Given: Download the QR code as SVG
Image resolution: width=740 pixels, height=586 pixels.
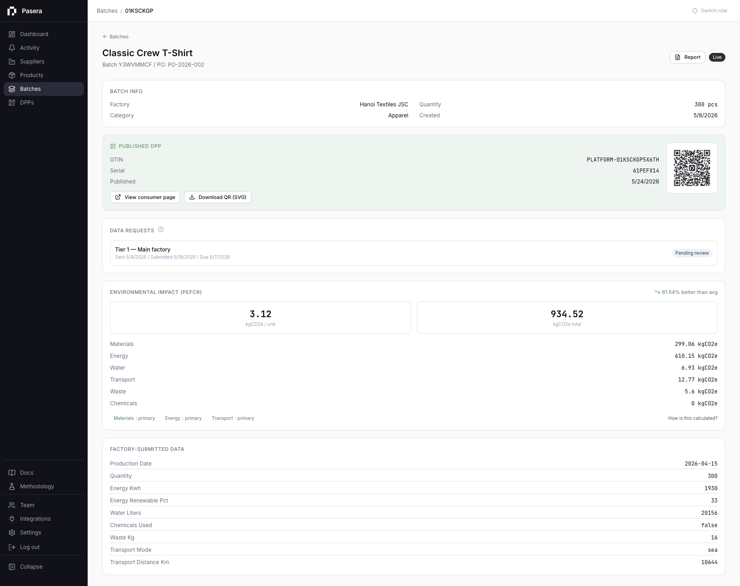Looking at the screenshot, I should (218, 197).
